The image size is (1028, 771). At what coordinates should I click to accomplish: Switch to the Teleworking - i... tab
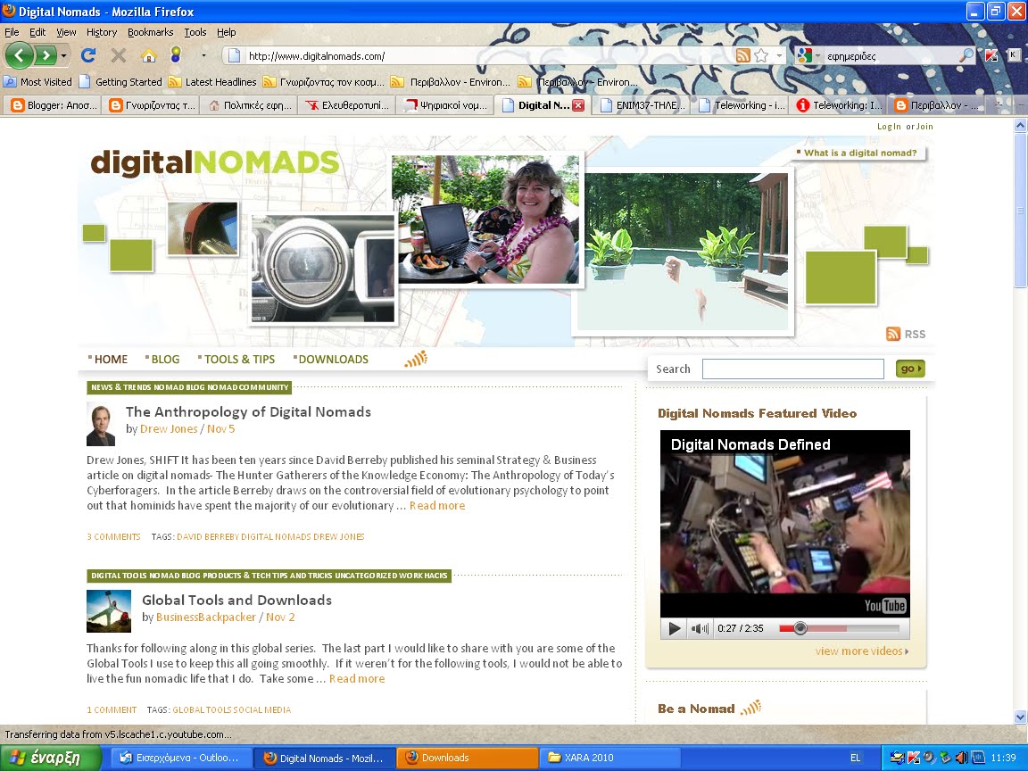(741, 105)
